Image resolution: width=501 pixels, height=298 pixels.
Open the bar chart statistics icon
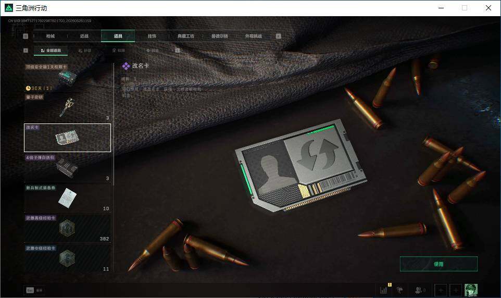click(383, 290)
